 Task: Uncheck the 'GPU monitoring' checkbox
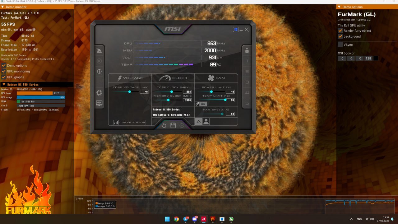click(x=4, y=71)
